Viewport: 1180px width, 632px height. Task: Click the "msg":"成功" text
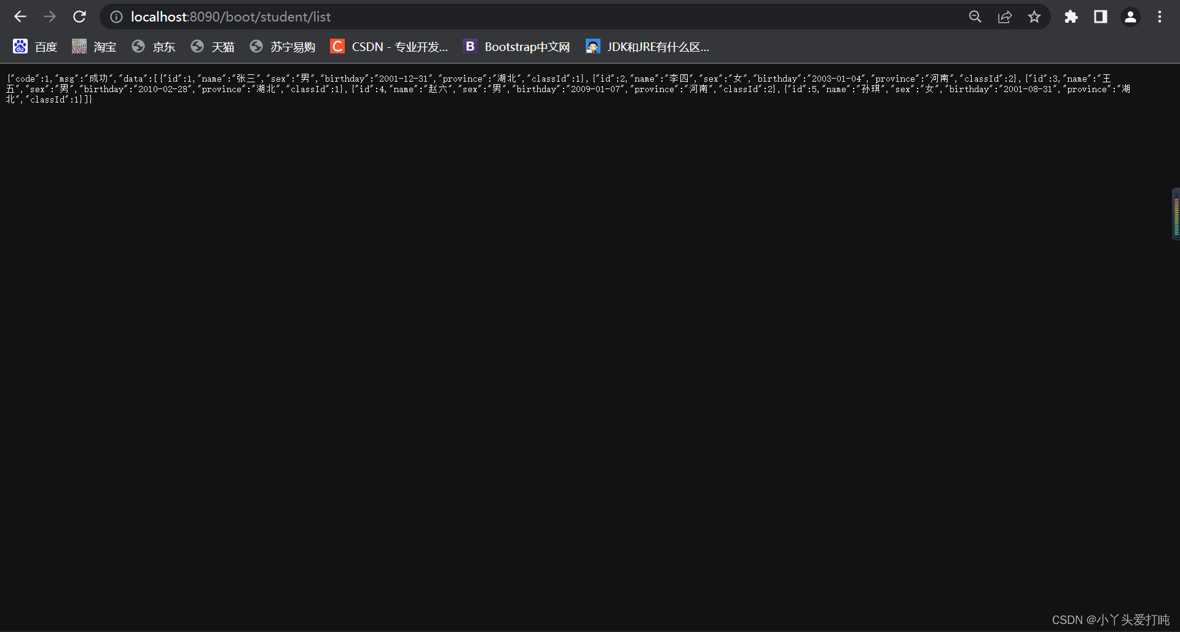[83, 79]
